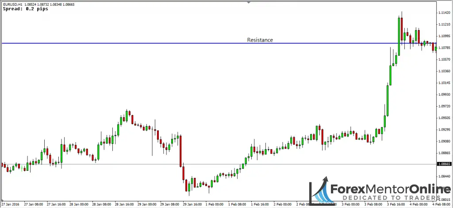Click time axis label "1 Feb 16:00"

(x=261, y=204)
